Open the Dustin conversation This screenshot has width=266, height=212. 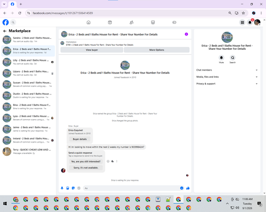[x=28, y=95]
